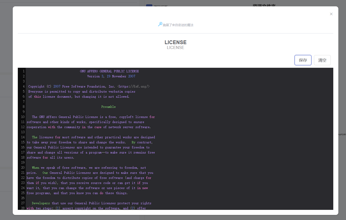Click the 'software for all its users.' line
This screenshot has height=220, width=346.
pos(50,158)
